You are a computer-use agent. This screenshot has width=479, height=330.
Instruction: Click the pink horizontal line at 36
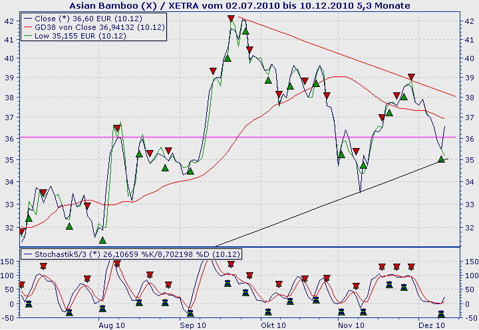238,137
